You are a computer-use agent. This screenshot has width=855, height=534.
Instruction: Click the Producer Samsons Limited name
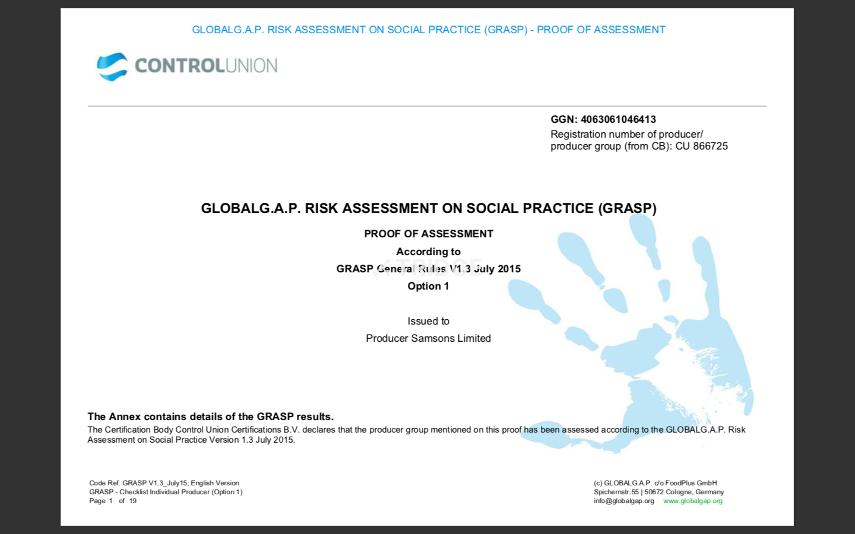pos(428,338)
